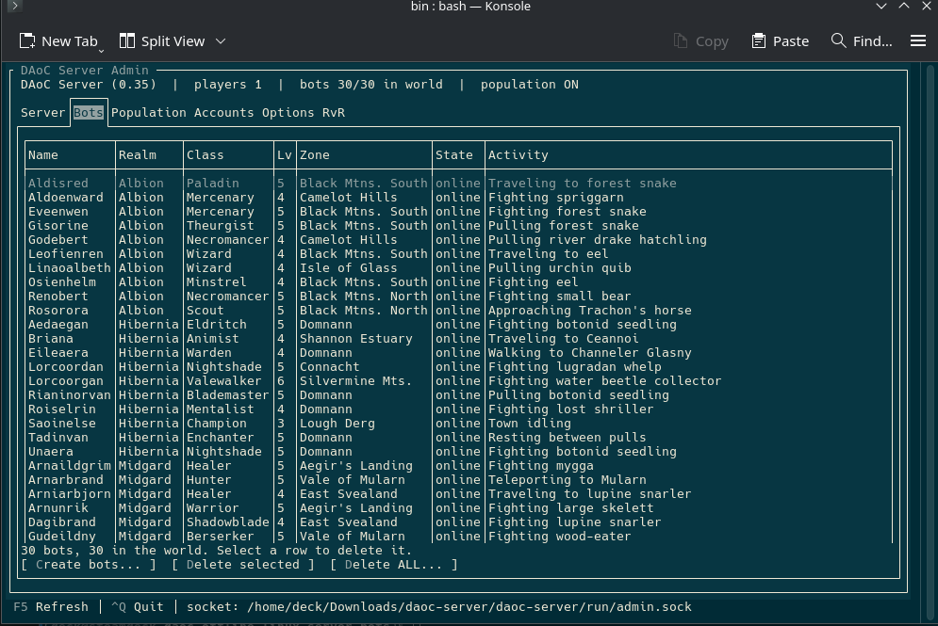Viewport: 938px width, 626px height.
Task: Open the hamburger menu
Action: click(917, 41)
